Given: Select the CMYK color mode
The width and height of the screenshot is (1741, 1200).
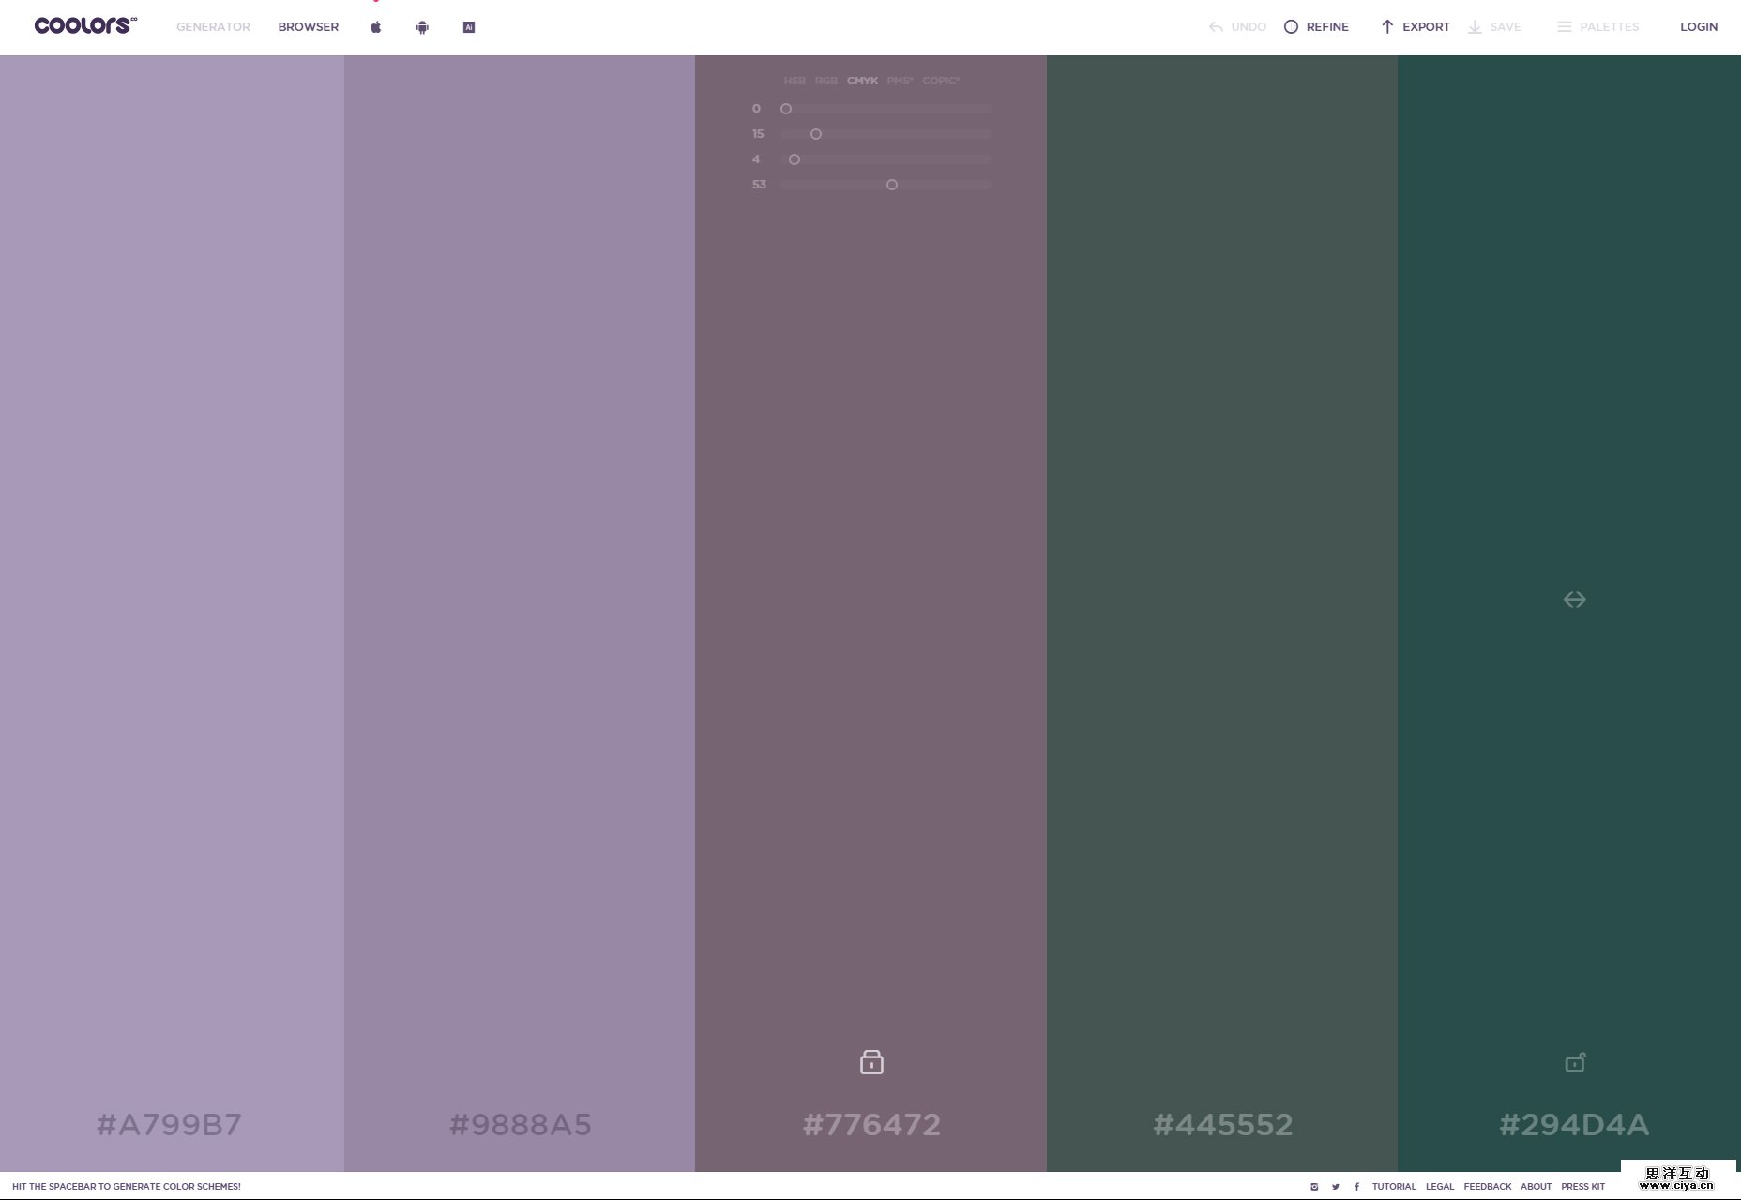Looking at the screenshot, I should click(860, 81).
